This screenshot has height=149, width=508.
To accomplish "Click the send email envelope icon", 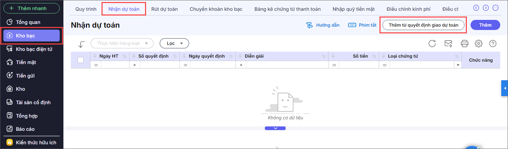I will (448, 43).
